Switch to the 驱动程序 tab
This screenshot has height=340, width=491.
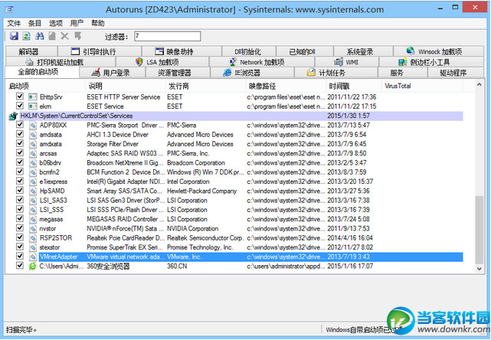456,73
